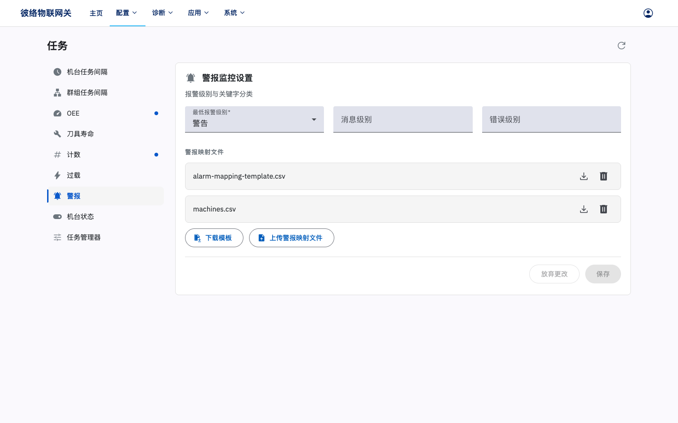The image size is (678, 423).
Task: Click the sliders icon for 任务管理器
Action: (57, 237)
